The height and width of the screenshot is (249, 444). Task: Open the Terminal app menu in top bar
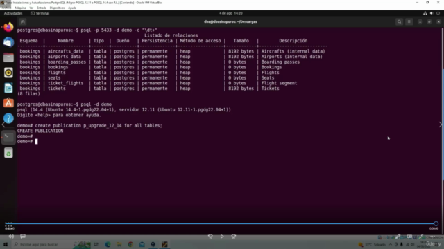click(x=40, y=13)
